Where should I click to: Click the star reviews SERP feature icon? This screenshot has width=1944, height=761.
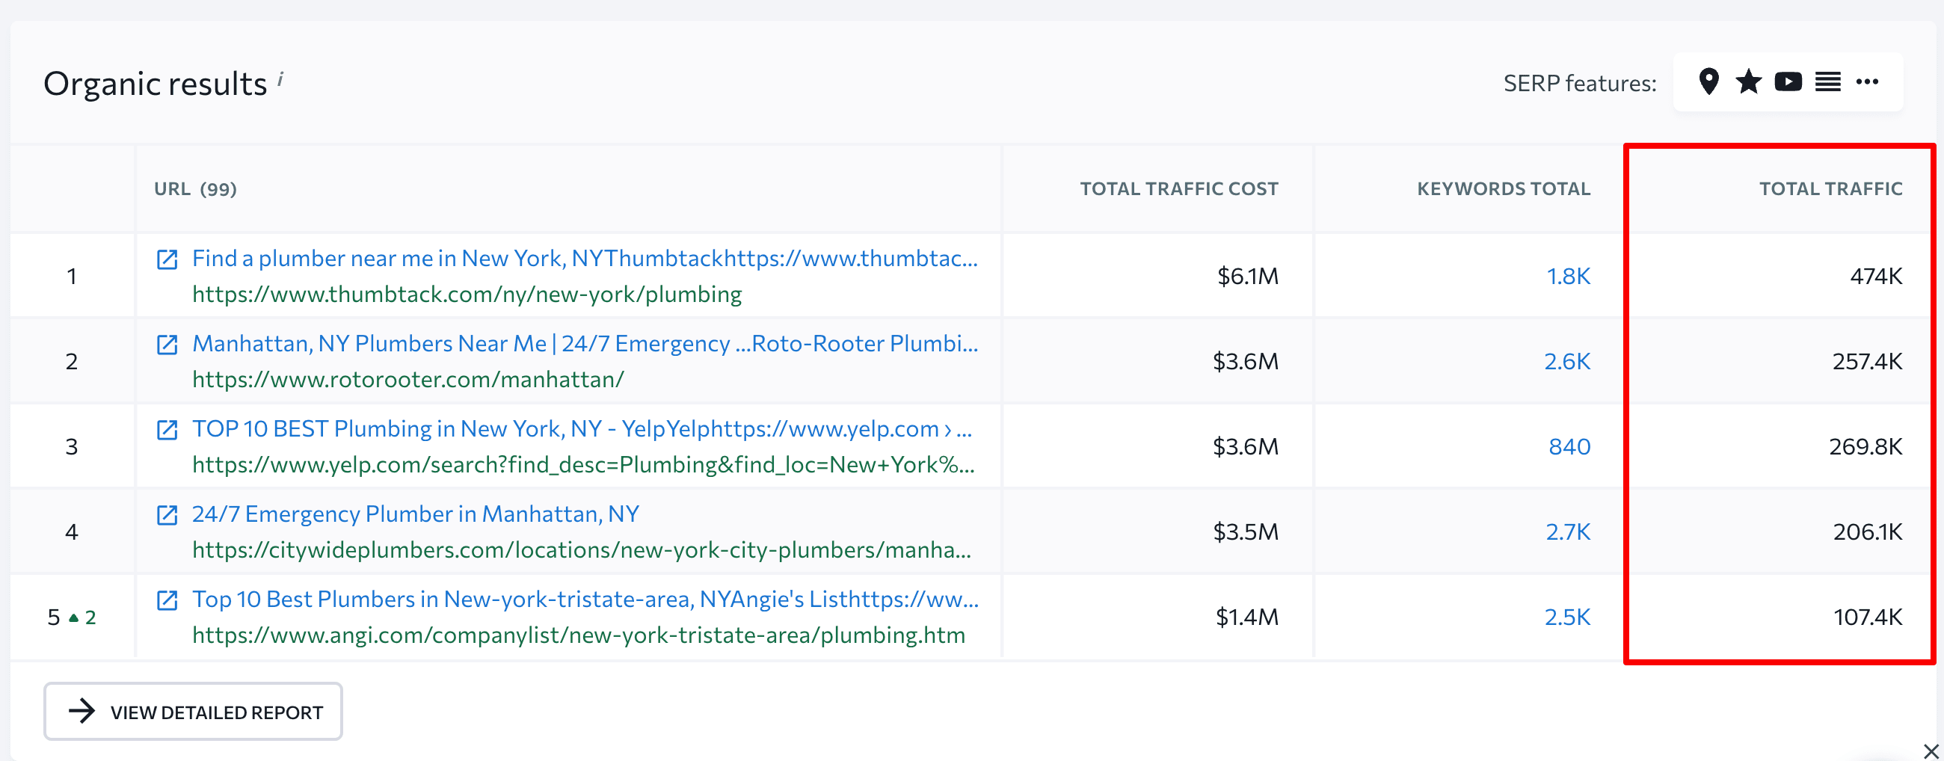pos(1748,81)
